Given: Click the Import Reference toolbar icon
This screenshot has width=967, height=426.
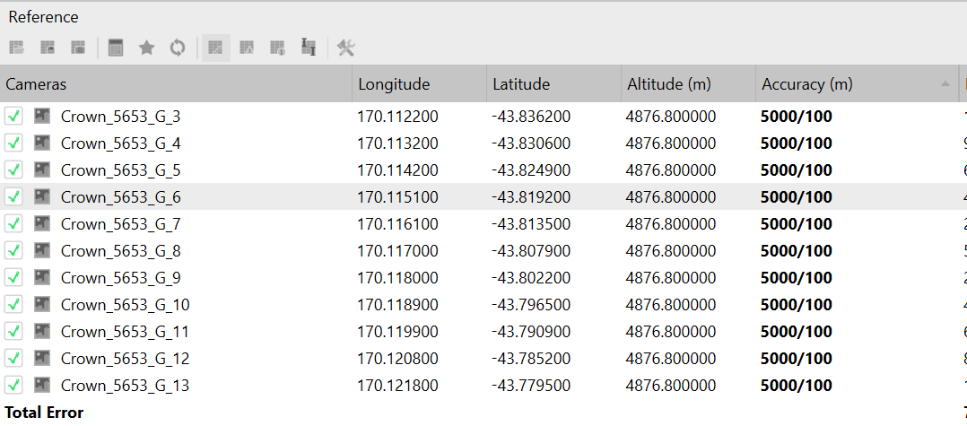Looking at the screenshot, I should (x=17, y=48).
